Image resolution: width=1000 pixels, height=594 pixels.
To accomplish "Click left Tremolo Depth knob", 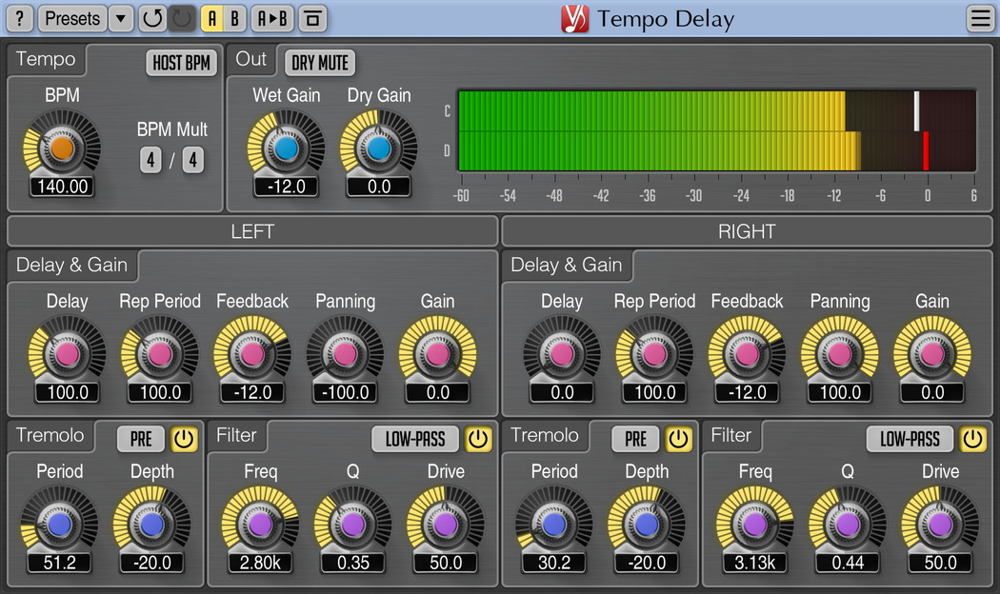I will point(151,525).
